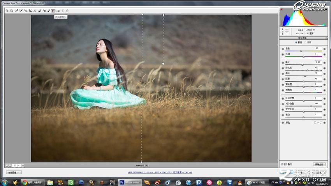
Task: Choose the 新建 (New) radio option
Action: [x=296, y=42]
